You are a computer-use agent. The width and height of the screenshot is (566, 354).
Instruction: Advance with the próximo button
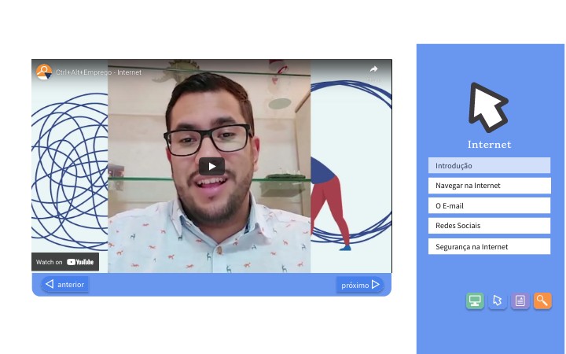coord(360,285)
